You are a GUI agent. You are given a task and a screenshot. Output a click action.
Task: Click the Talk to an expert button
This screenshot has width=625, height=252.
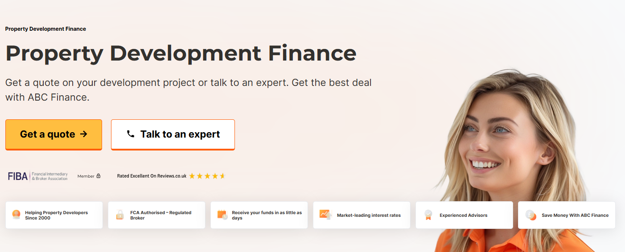click(x=173, y=134)
